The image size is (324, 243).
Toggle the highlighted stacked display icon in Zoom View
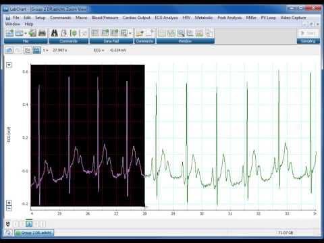[x=37, y=50]
